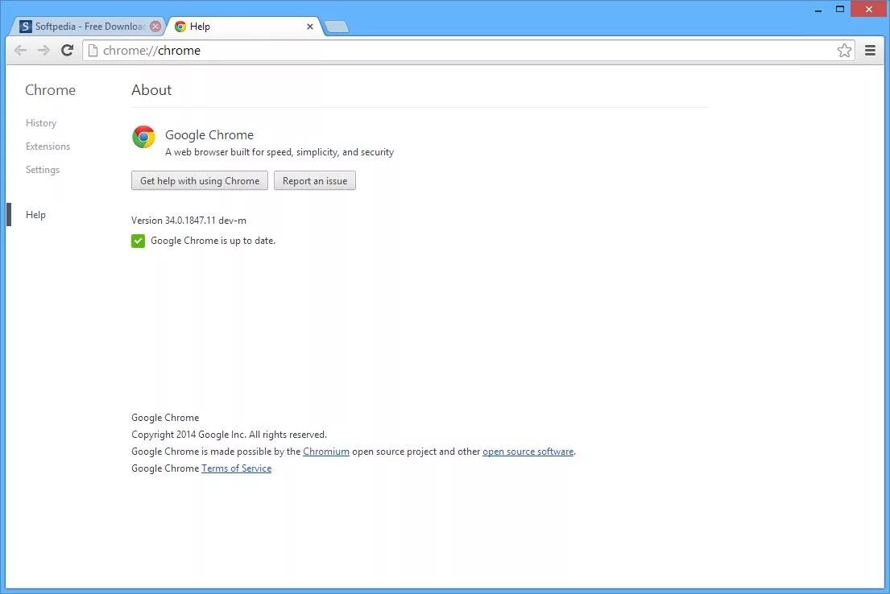Click the tagline about speed, simplicity, and security
The image size is (890, 594).
click(x=279, y=152)
